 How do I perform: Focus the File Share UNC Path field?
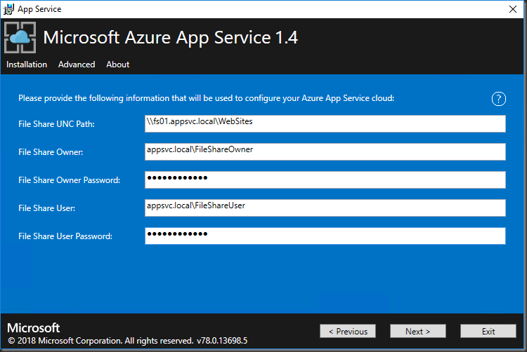[325, 123]
